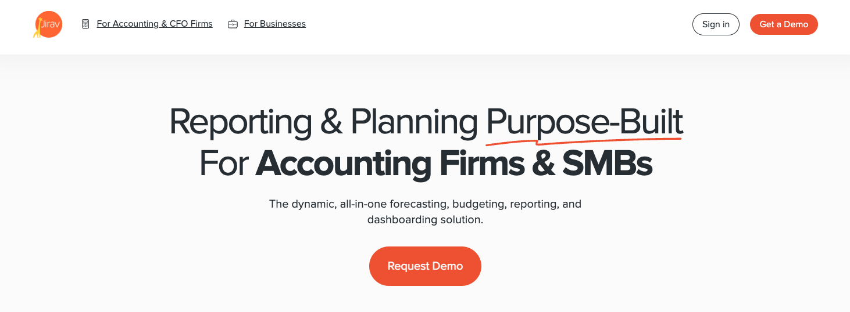
Task: Click the calculator icon beside Accounting & CFO Firms
Action: click(x=85, y=24)
